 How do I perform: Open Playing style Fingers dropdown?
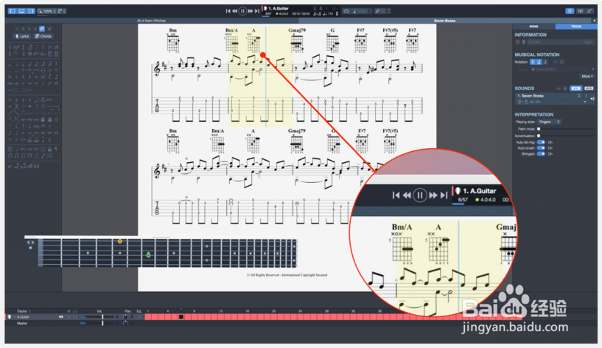(x=550, y=122)
